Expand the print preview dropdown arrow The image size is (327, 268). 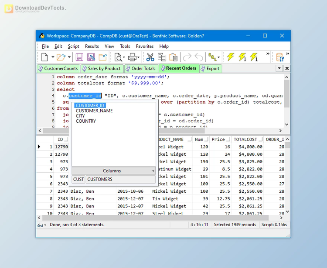(x=124, y=57)
